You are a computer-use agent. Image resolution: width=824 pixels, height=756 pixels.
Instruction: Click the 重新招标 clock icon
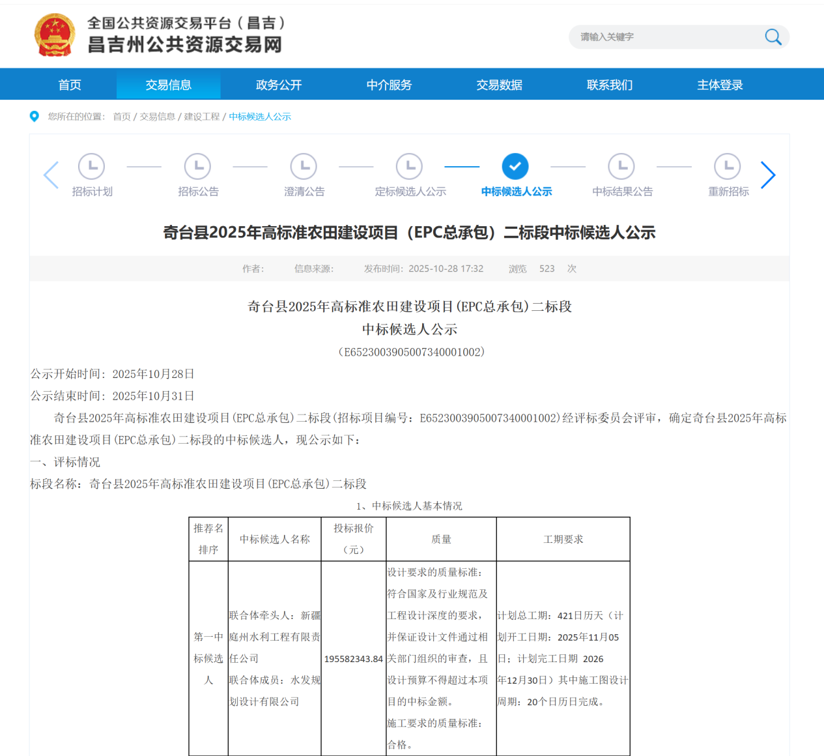(x=728, y=166)
